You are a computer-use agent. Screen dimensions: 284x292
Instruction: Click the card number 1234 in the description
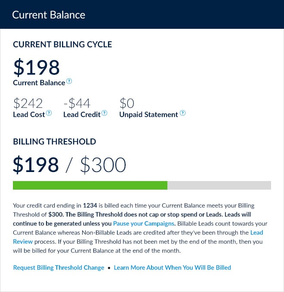click(x=90, y=206)
